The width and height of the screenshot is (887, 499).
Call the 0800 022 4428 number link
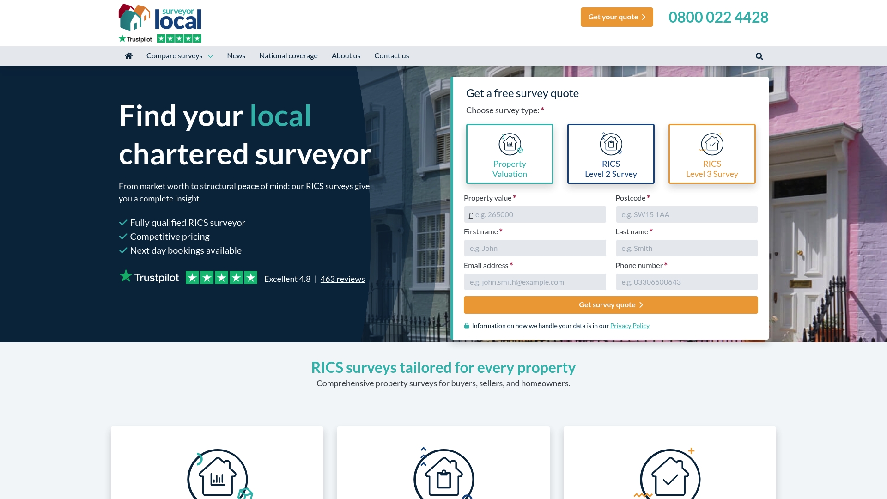[x=718, y=17]
